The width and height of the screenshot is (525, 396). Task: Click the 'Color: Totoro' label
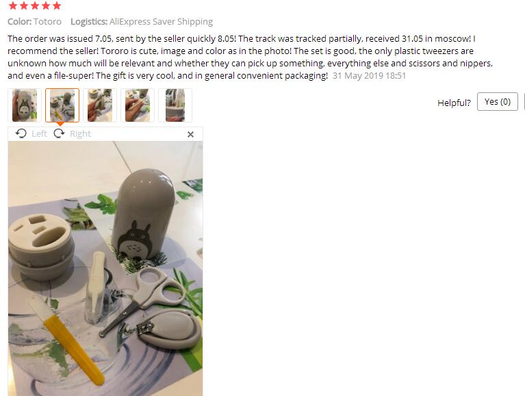[34, 22]
